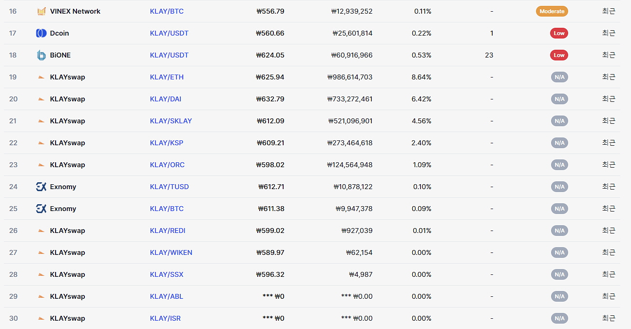The width and height of the screenshot is (631, 329).
Task: Click the 8.64% volume share value
Action: tap(421, 77)
